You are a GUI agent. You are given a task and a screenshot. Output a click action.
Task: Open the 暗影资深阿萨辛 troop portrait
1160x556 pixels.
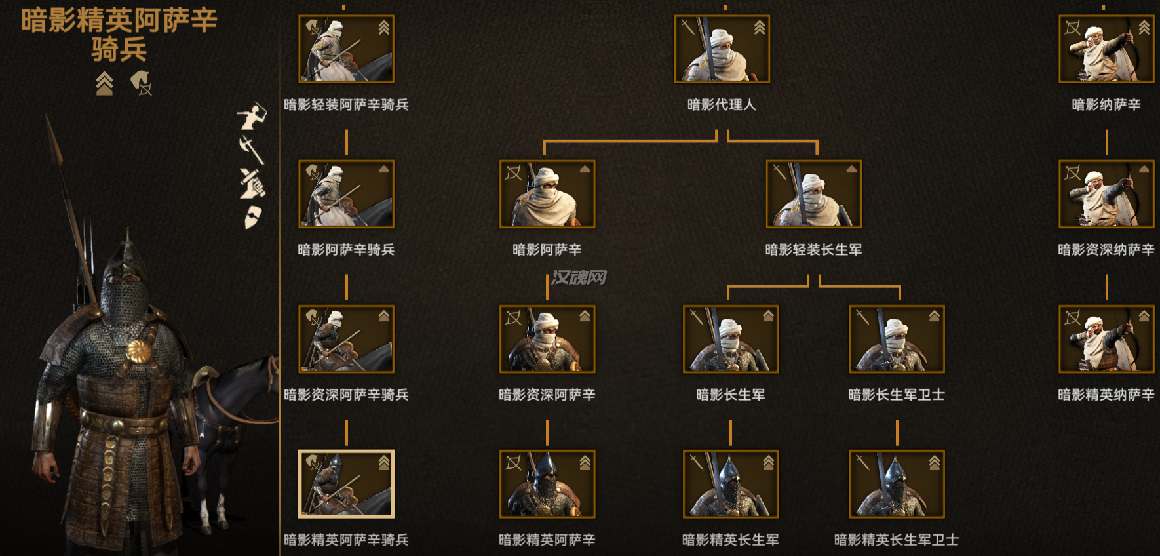pyautogui.click(x=547, y=339)
